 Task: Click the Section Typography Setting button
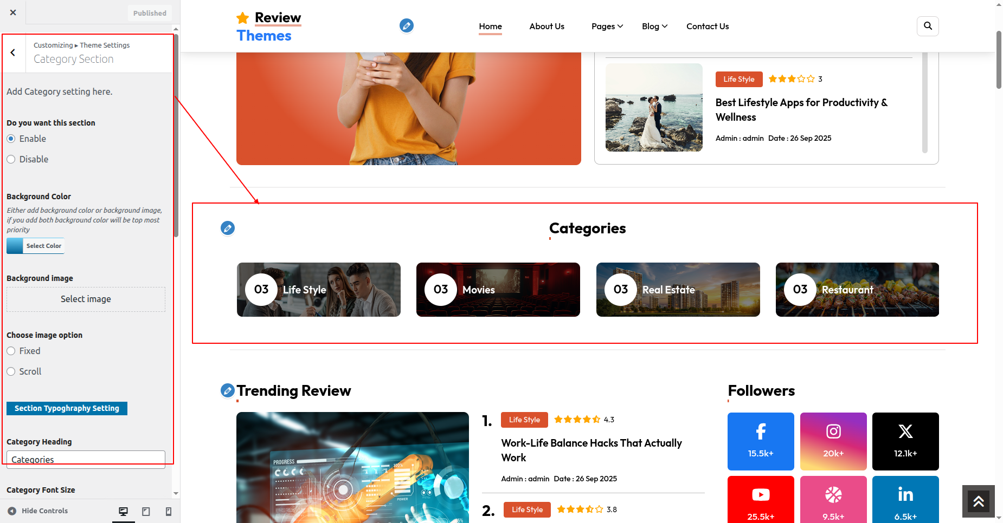click(x=67, y=408)
